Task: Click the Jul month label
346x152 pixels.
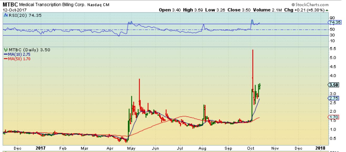Action: [181, 148]
